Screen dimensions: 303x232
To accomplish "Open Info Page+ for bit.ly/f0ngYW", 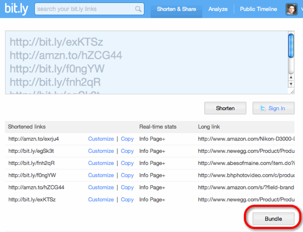I will click(x=152, y=175).
